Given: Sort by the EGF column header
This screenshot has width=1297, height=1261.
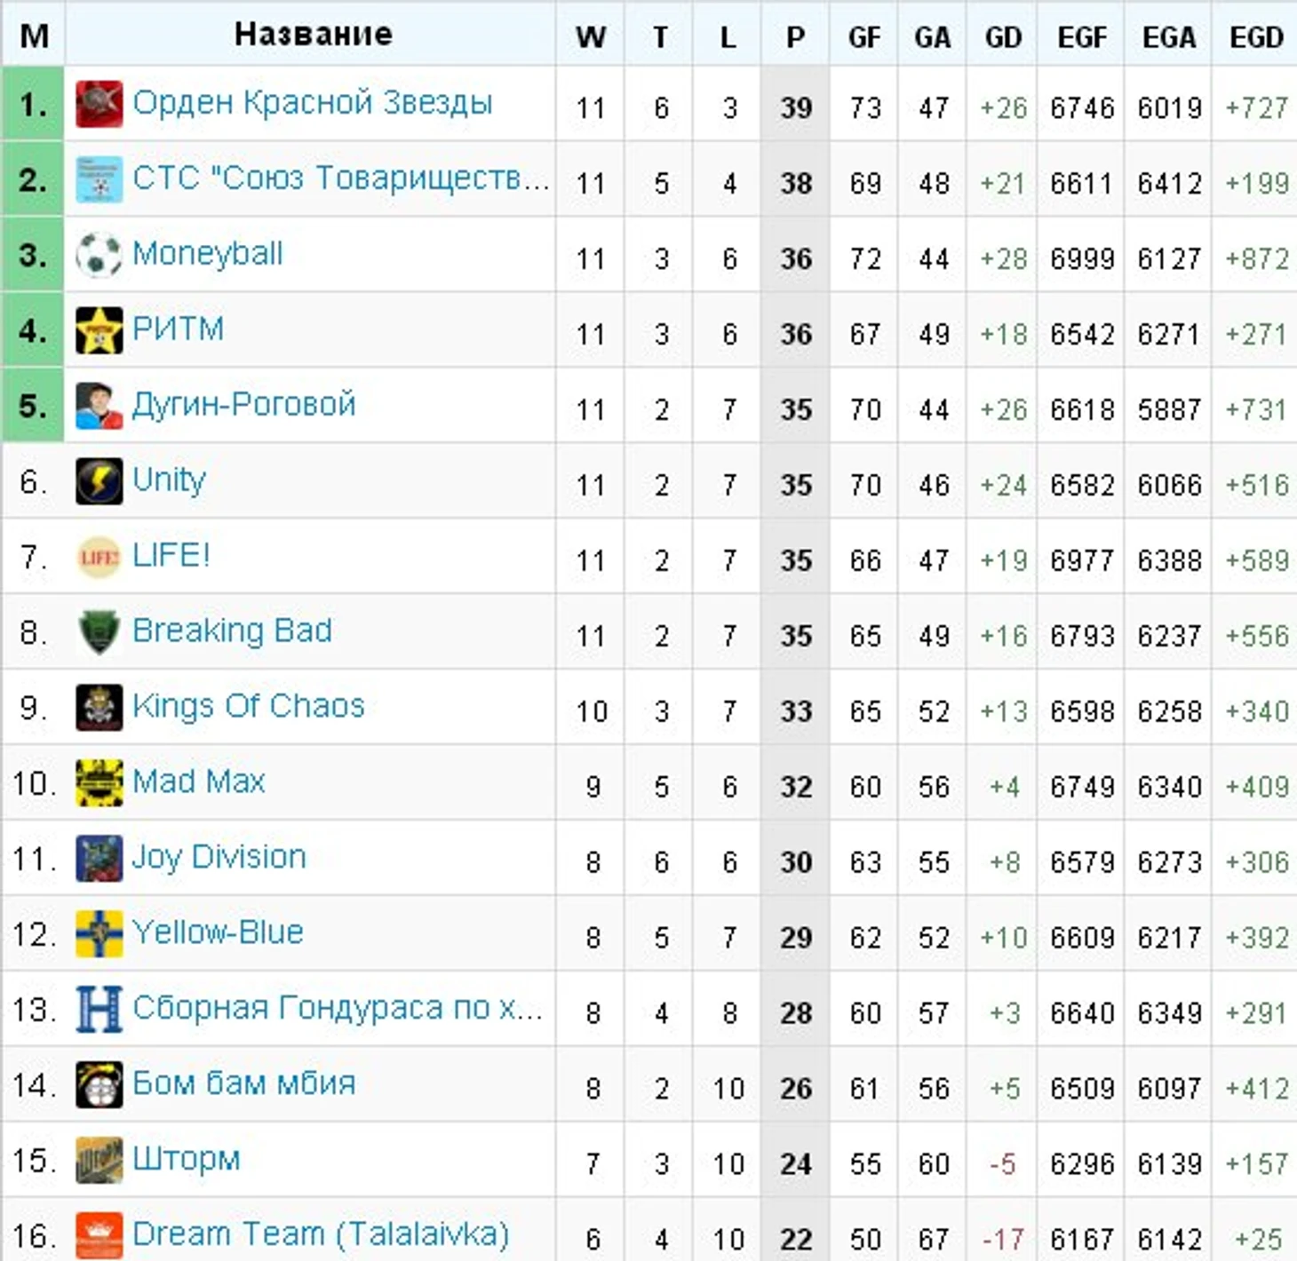Looking at the screenshot, I should tap(1081, 36).
